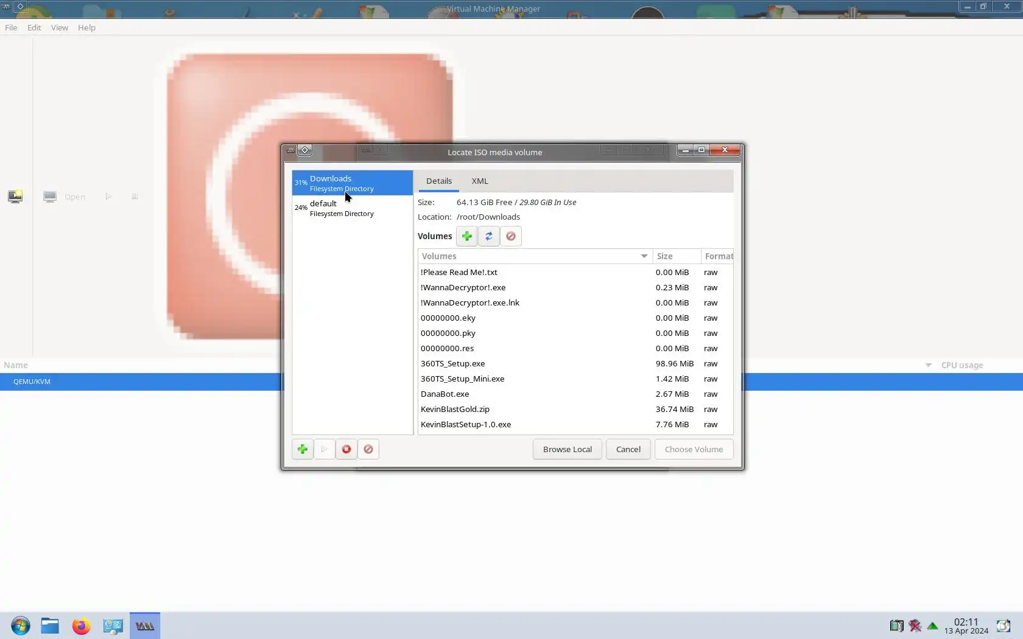
Task: Open the File menu
Action: [x=11, y=27]
